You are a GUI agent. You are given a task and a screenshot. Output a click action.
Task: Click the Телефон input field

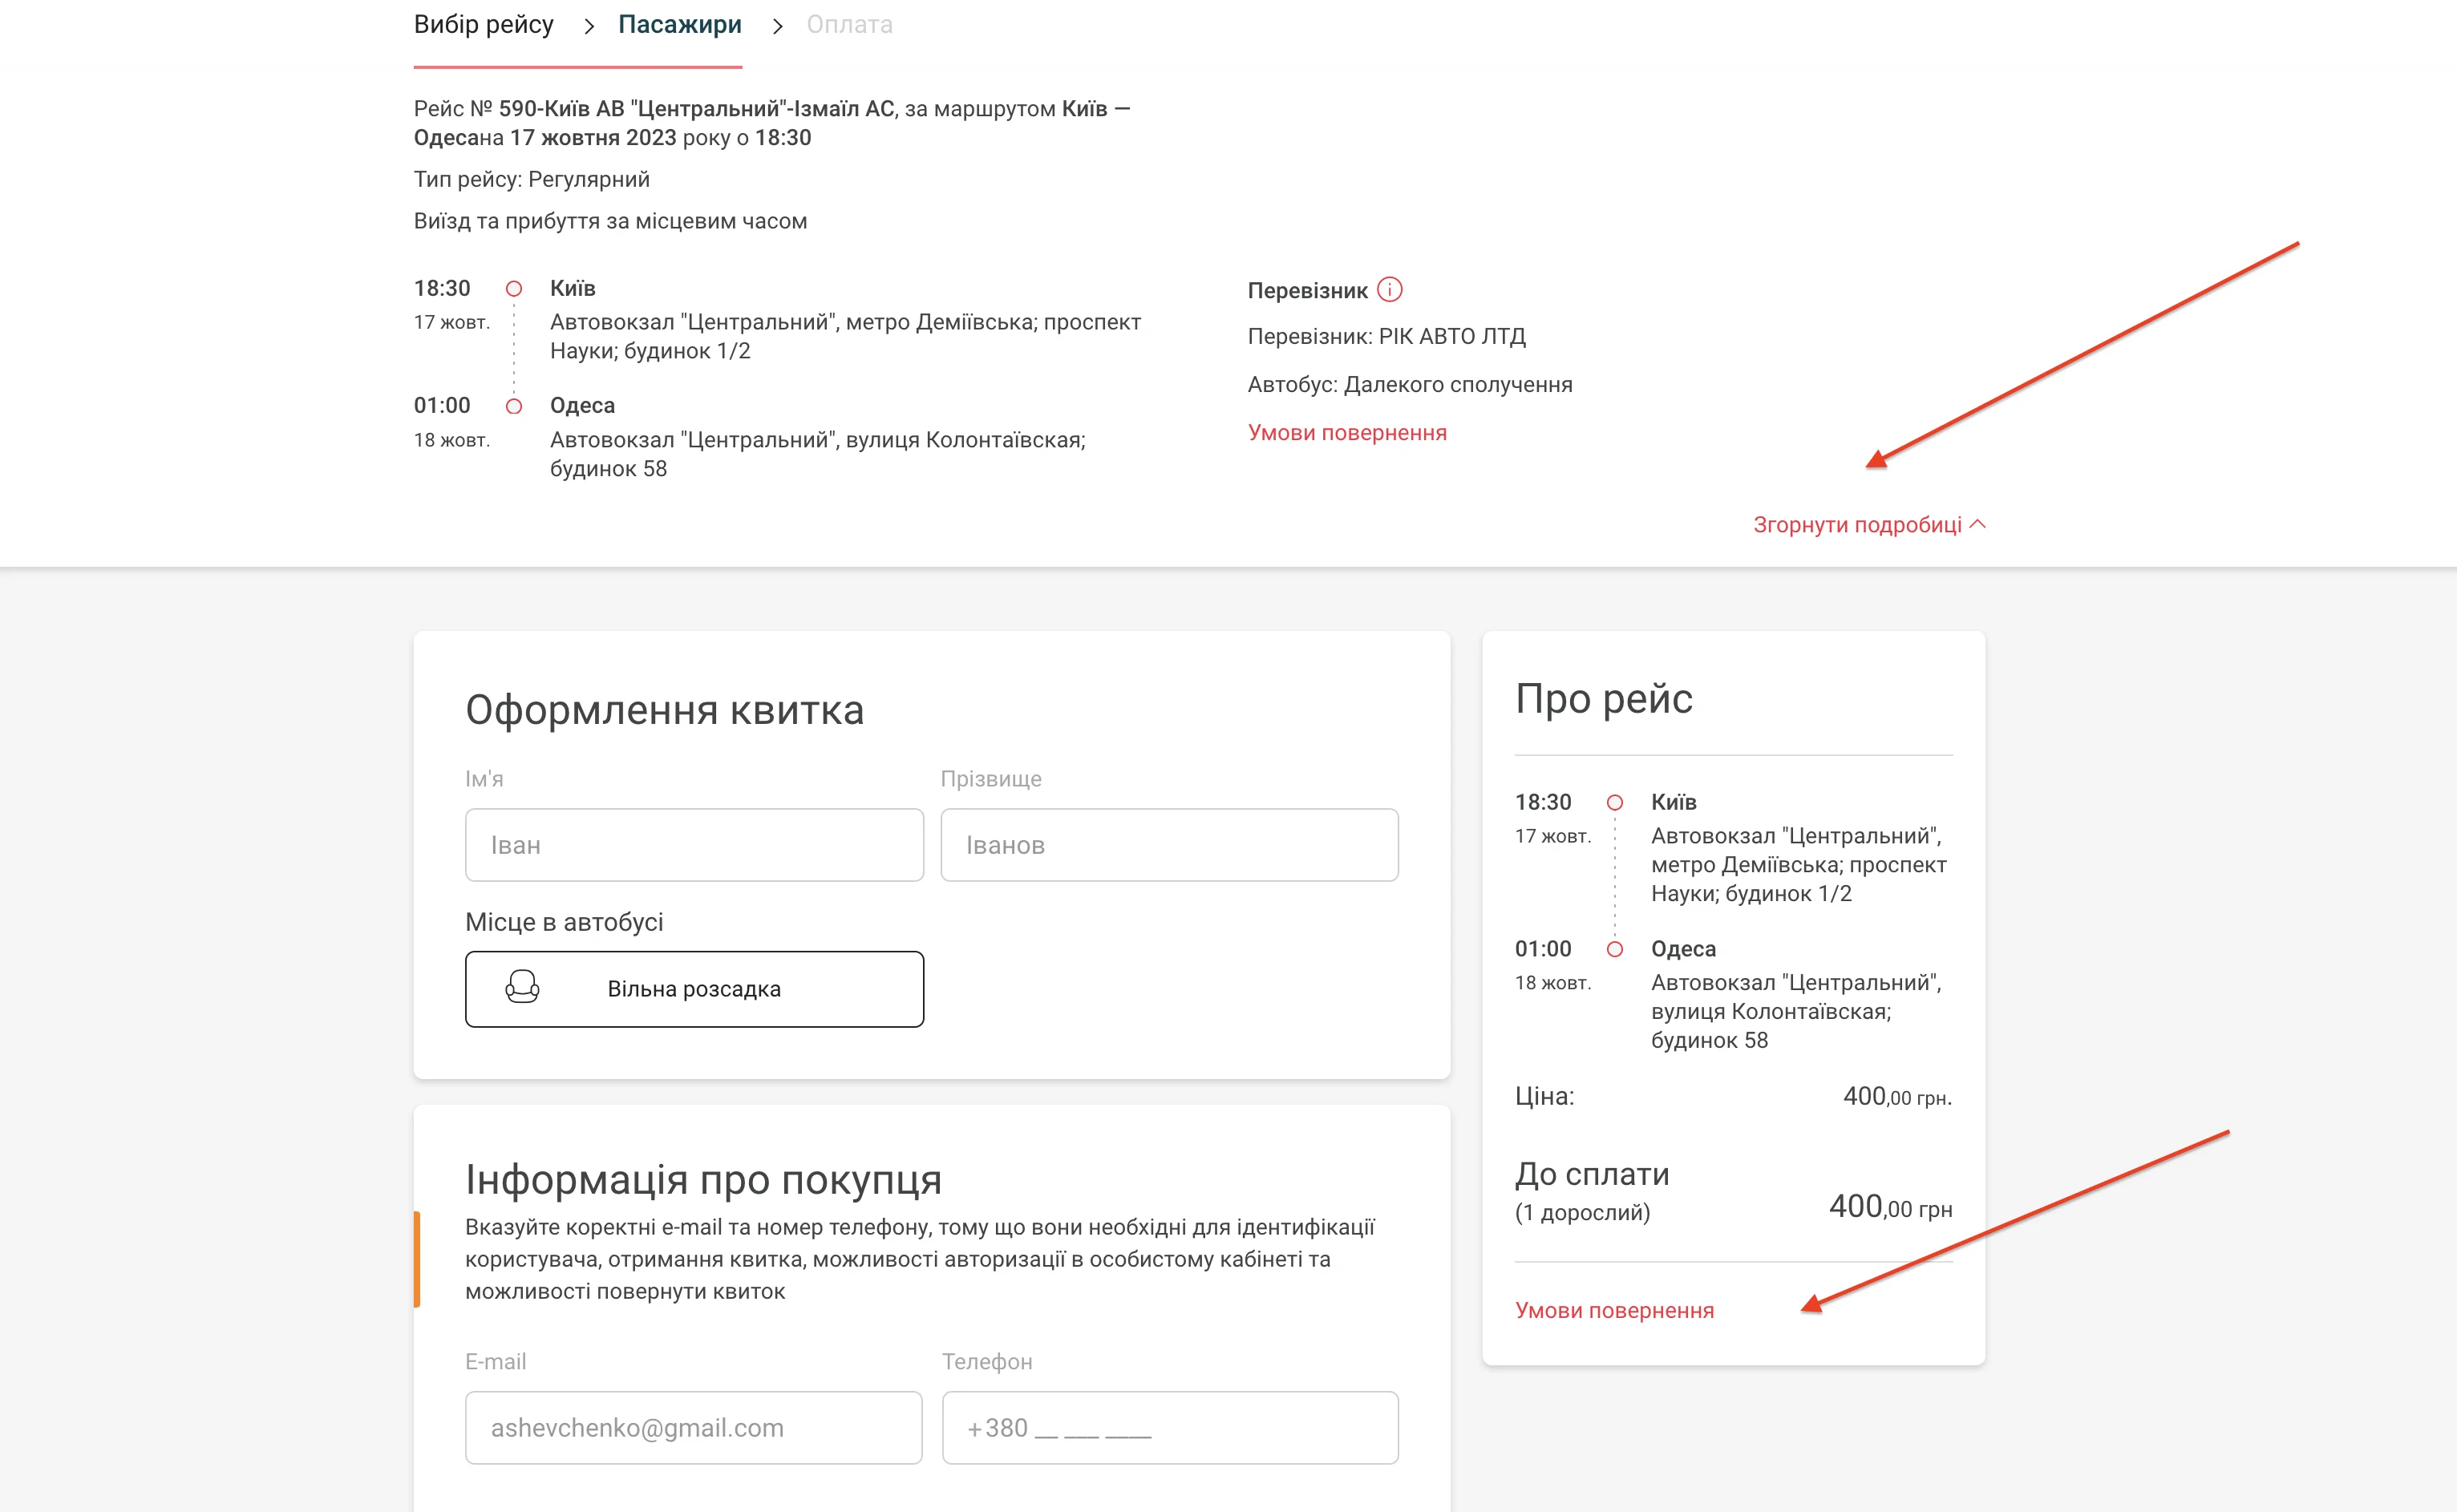tap(1169, 1427)
